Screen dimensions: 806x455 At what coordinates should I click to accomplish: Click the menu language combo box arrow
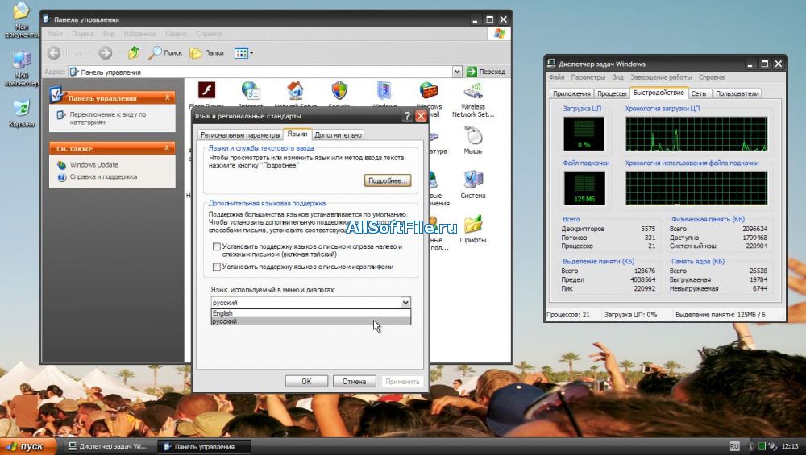[x=405, y=303]
